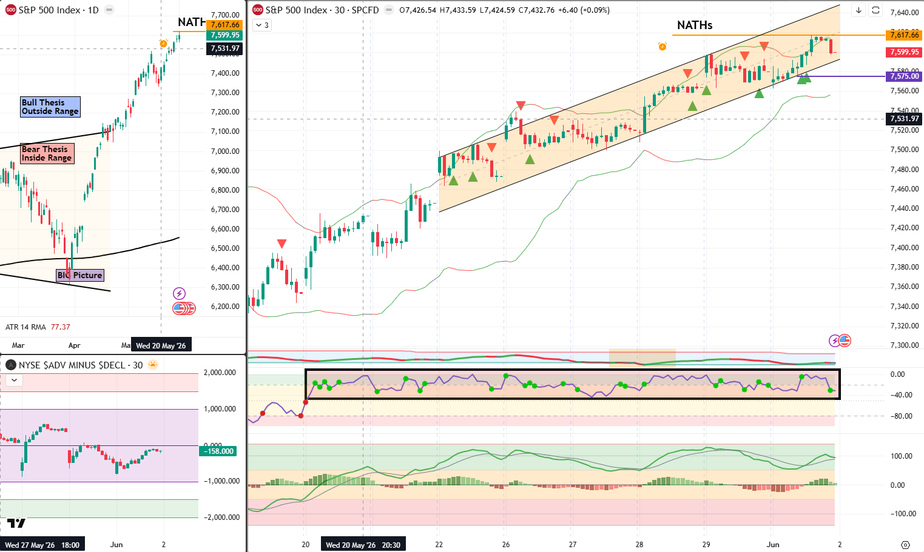Toggle the gray status pill beside the 1D title
This screenshot has width=924, height=552.
(x=109, y=10)
